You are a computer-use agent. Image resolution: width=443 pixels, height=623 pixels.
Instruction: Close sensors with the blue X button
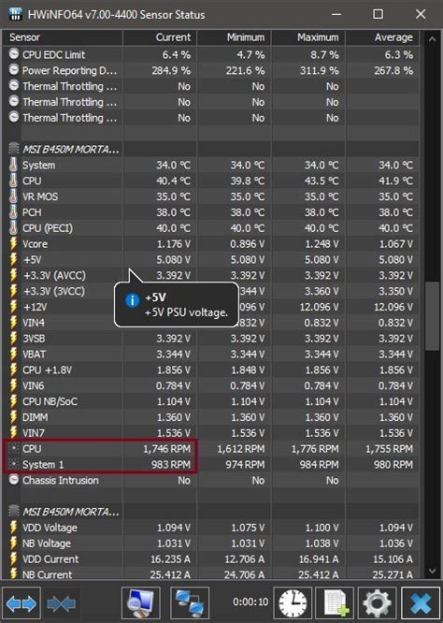[x=420, y=603]
